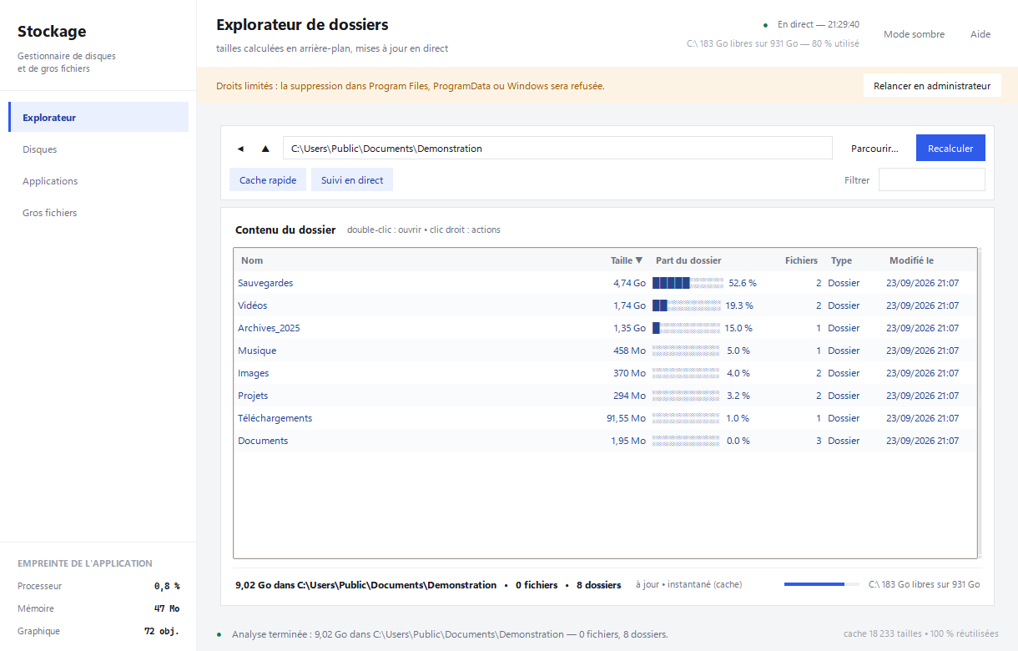Click the Sauvegardes 52.6 % share bar
1018x651 pixels.
(x=688, y=283)
